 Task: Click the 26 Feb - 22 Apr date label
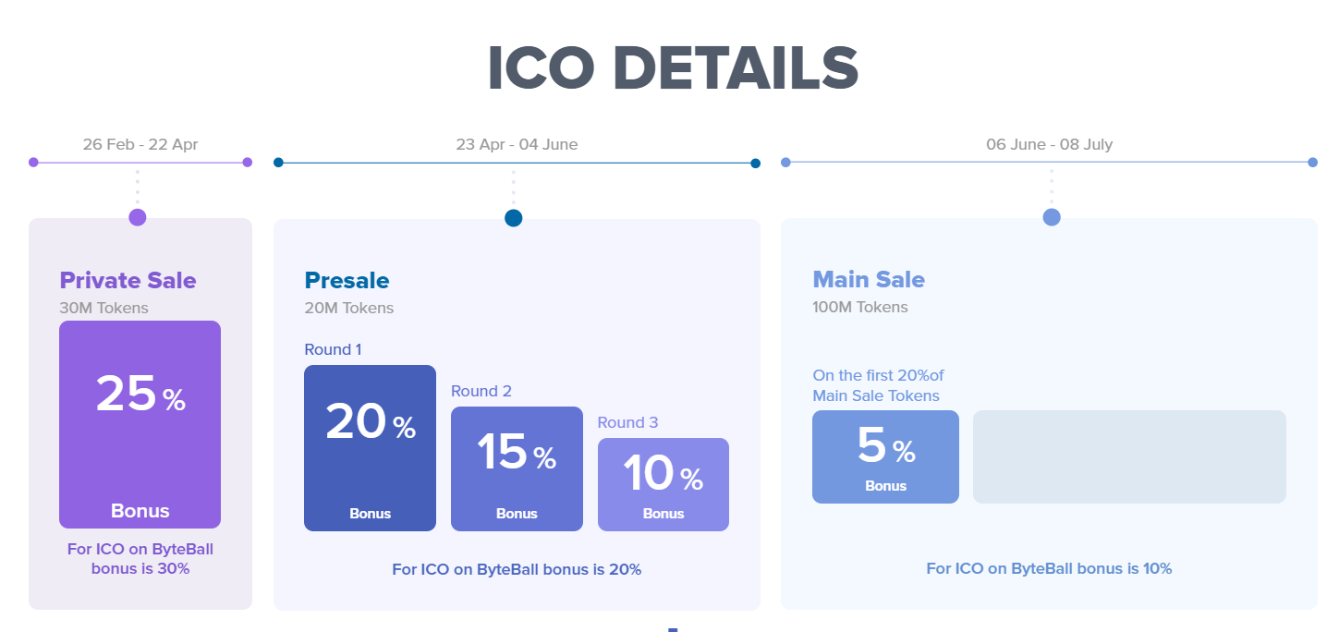[140, 144]
